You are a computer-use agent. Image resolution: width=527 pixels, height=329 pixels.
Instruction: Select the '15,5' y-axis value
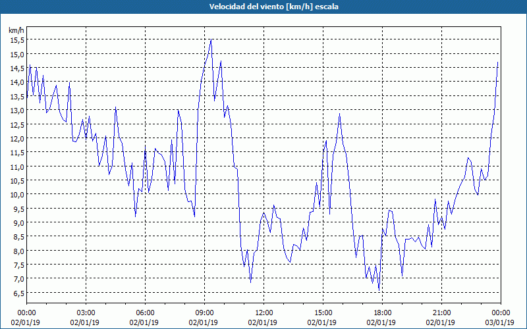(17, 40)
